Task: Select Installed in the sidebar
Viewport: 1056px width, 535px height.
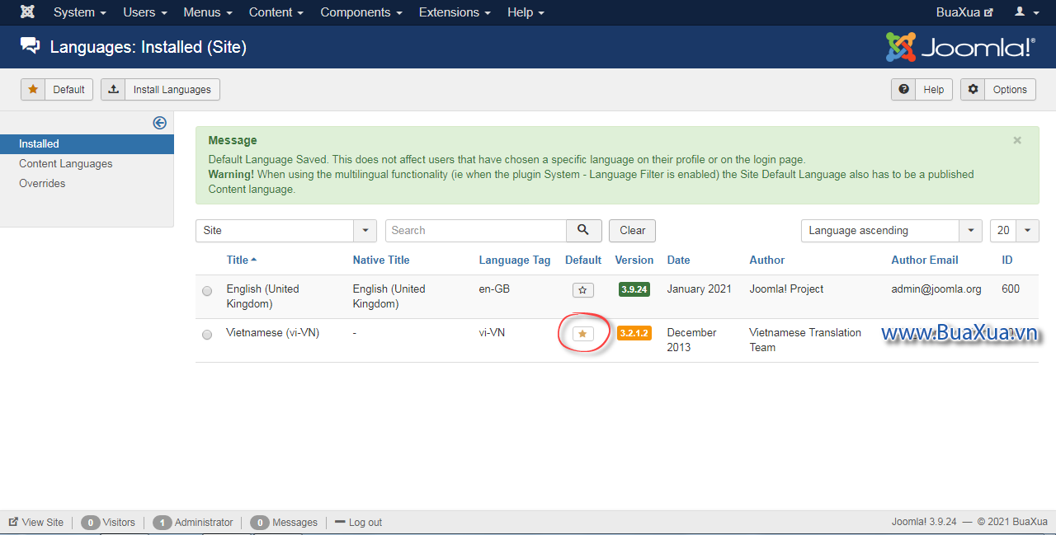Action: coord(87,144)
